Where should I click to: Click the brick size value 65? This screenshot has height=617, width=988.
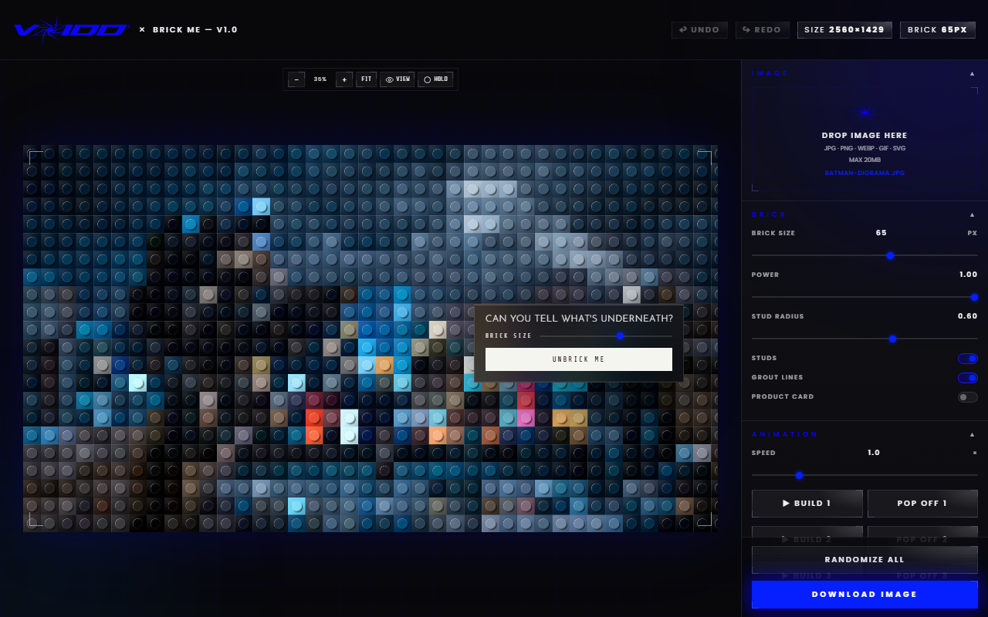pos(881,233)
